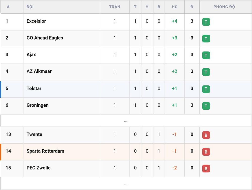Image resolution: width=252 pixels, height=190 pixels.
Task: Open the PEC Zwolle team link
Action: point(39,168)
